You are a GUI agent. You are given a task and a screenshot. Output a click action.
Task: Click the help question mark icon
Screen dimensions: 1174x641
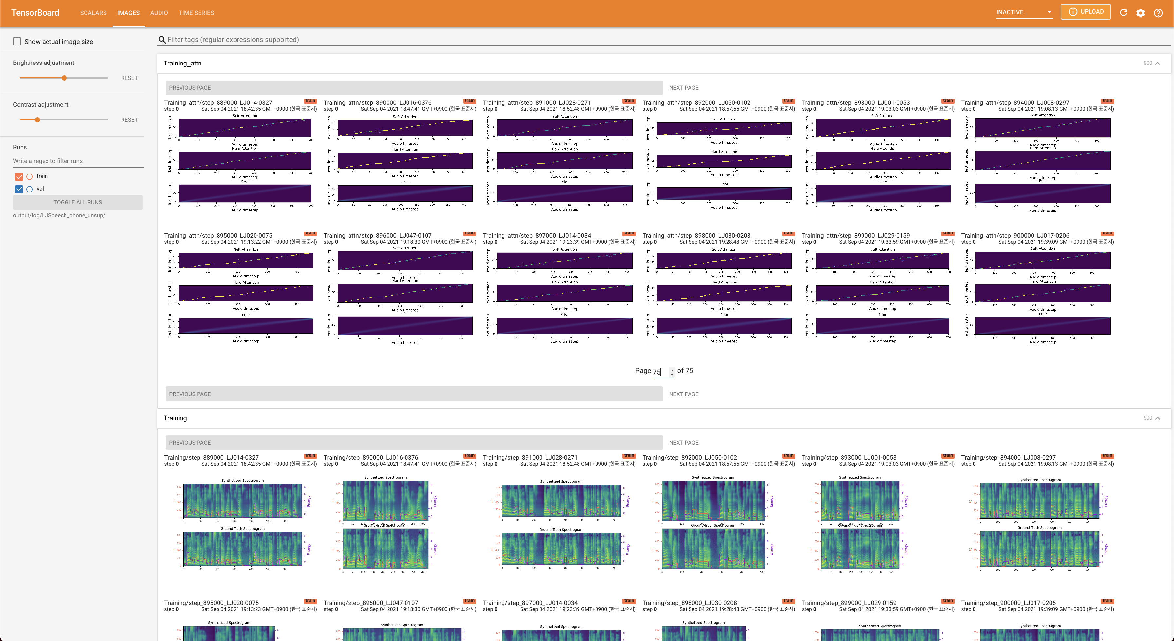1158,13
